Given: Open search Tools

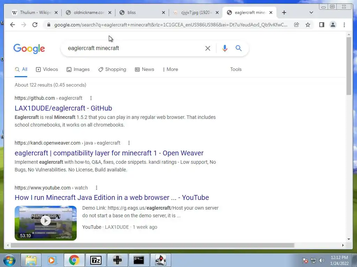Looking at the screenshot, I should 236,70.
